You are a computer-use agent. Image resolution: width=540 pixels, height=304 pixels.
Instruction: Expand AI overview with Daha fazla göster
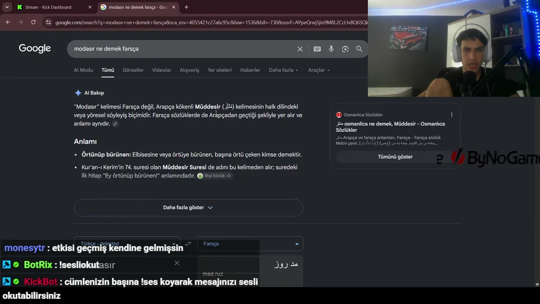click(x=188, y=208)
